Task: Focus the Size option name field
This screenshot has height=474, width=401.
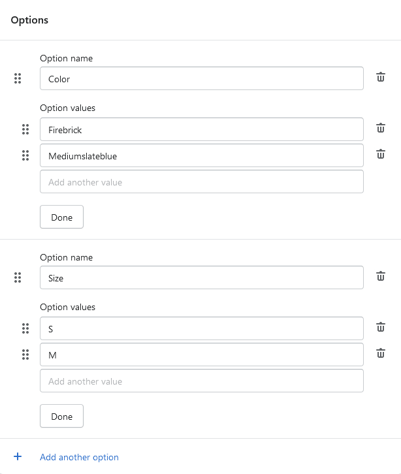Action: point(201,277)
